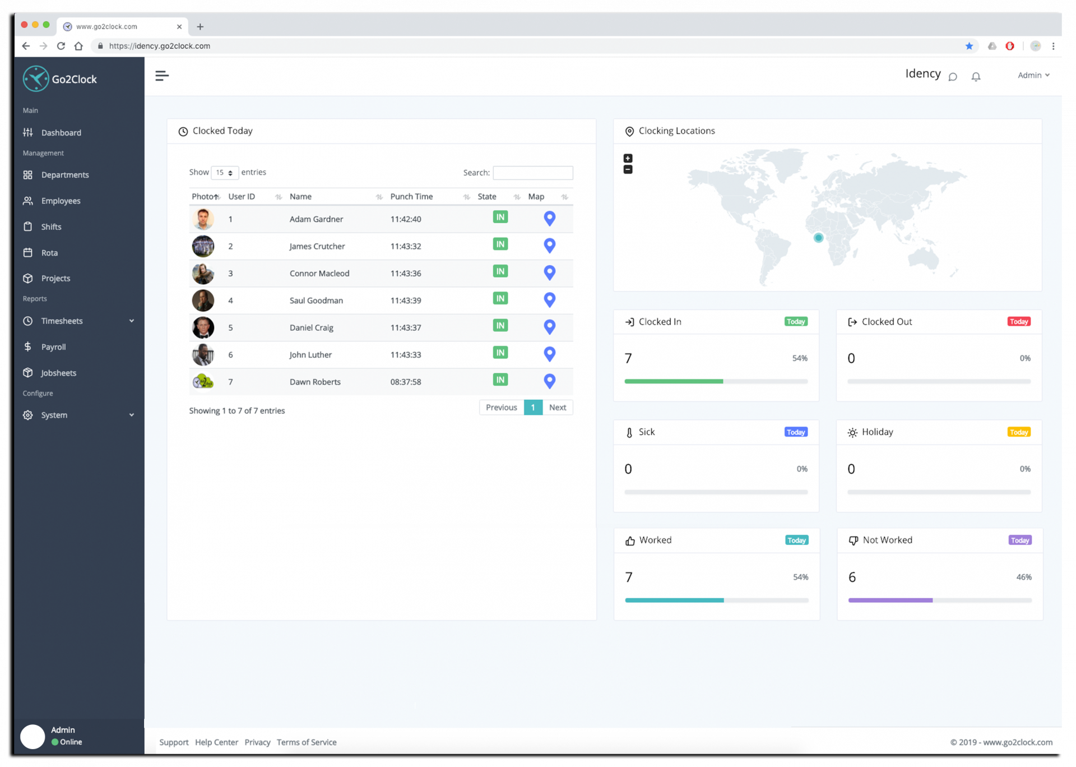Click the map pin for Adam Gardner
This screenshot has height=767, width=1076.
click(x=550, y=218)
